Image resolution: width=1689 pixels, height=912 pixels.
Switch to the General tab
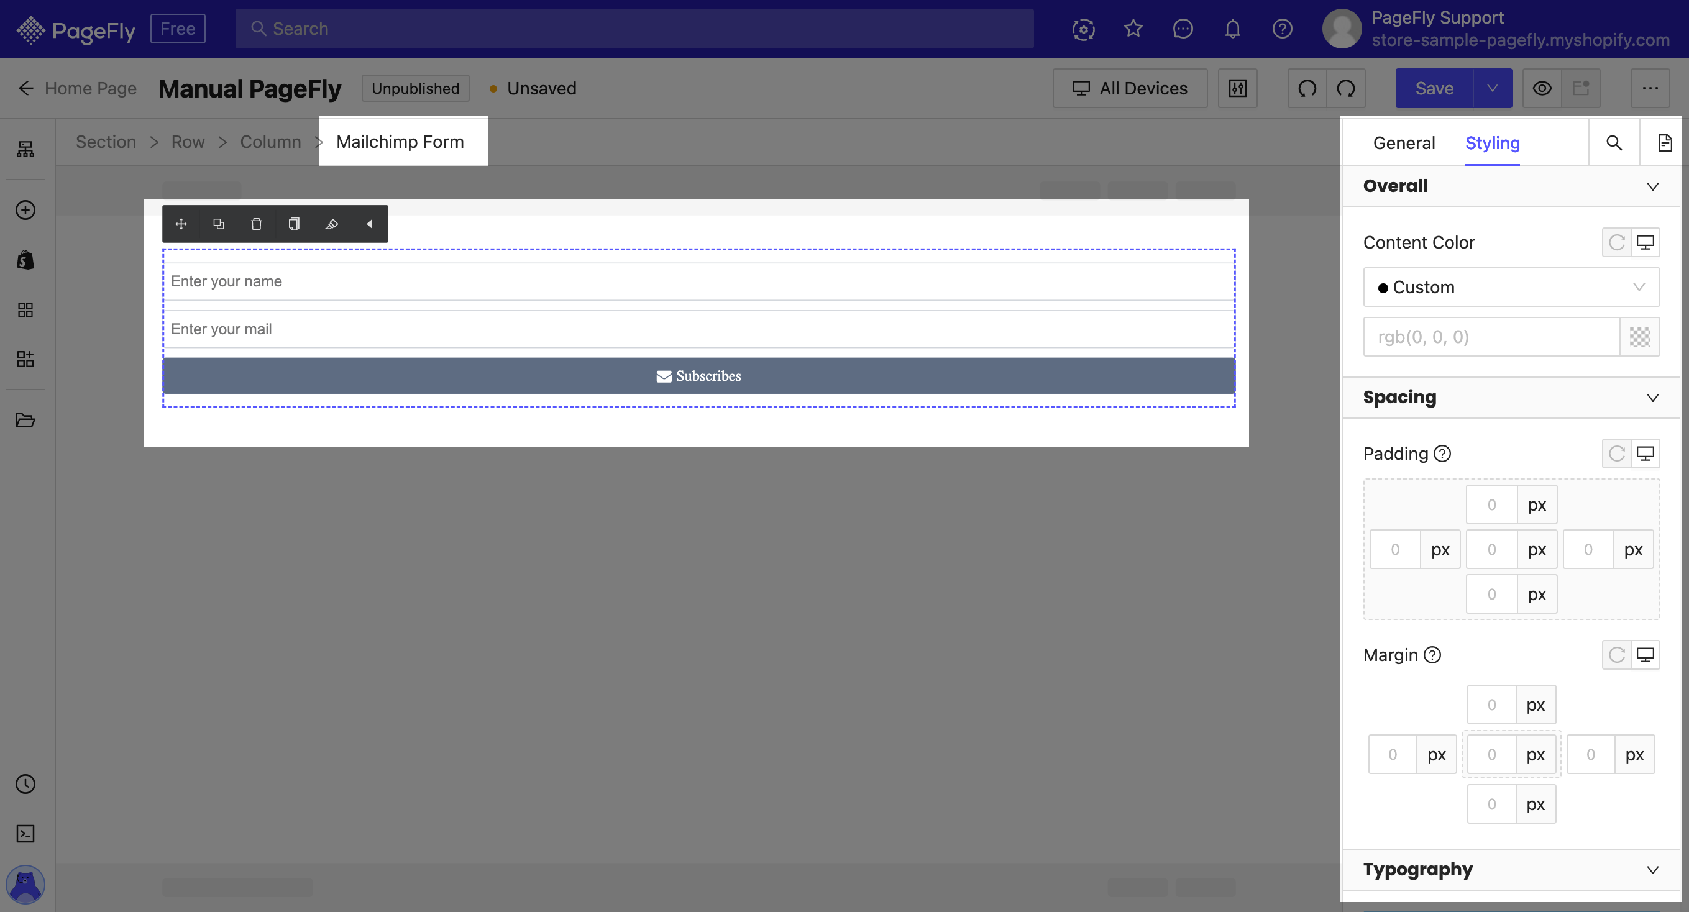(1404, 143)
